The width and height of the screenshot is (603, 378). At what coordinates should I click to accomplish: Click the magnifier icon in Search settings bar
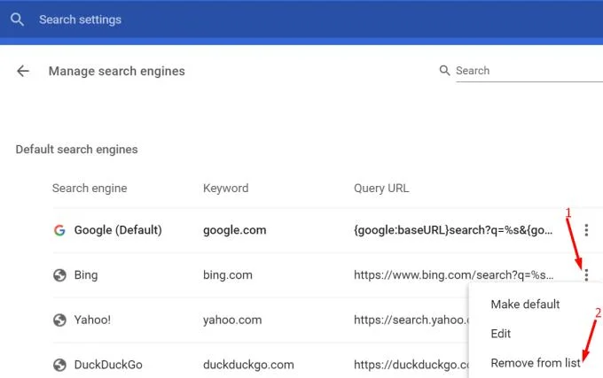pos(17,19)
